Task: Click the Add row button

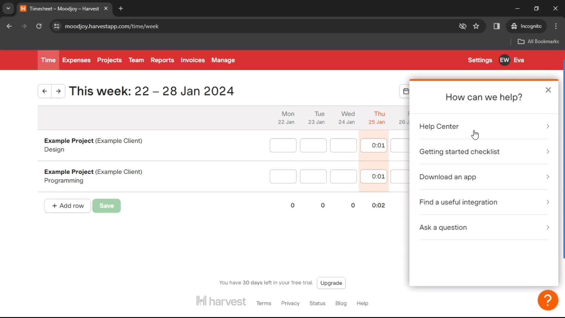Action: pyautogui.click(x=68, y=206)
